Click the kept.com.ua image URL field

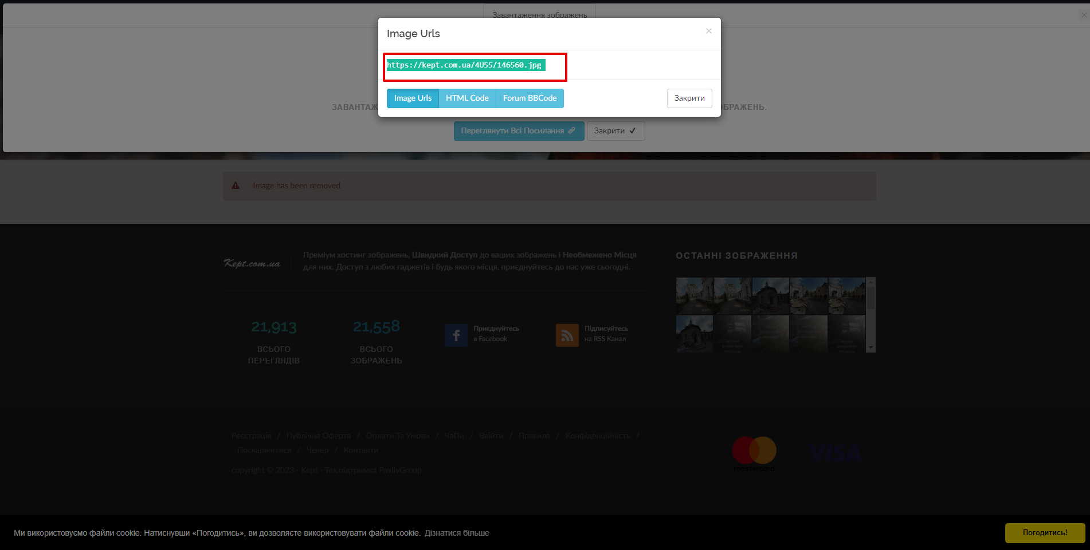click(x=466, y=65)
